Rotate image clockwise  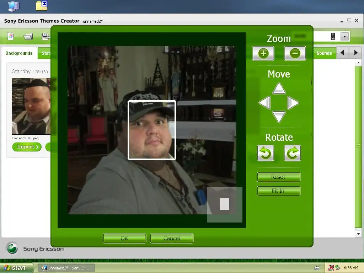[293, 153]
